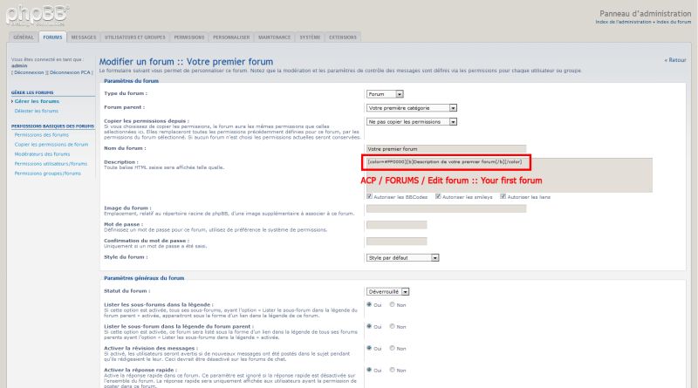
Task: Click the Paramètres généraux du forum heading
Action: tap(144, 278)
